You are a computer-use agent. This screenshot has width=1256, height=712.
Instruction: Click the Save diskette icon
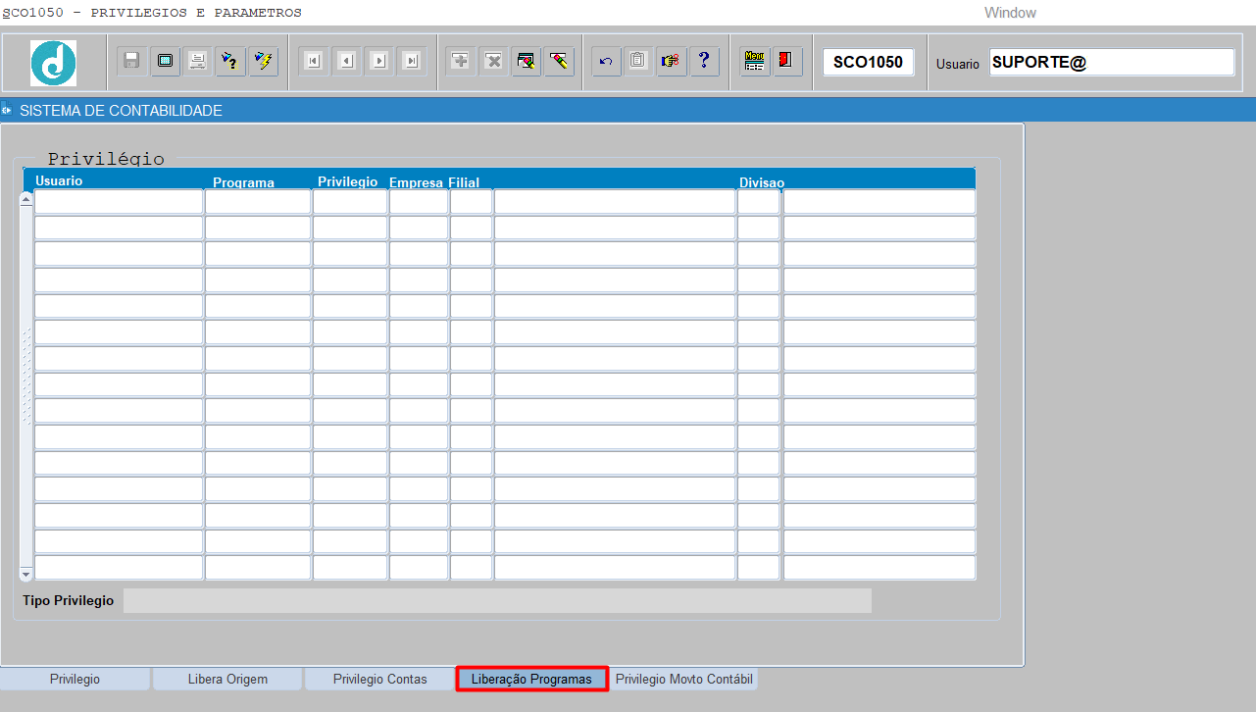click(132, 61)
